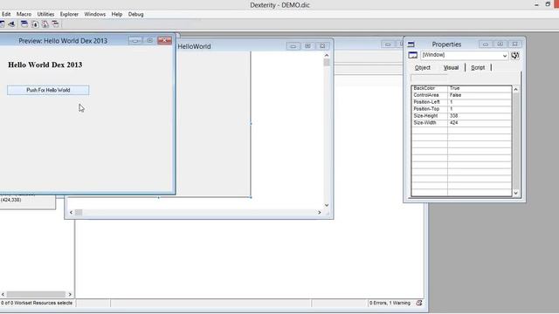The height and width of the screenshot is (314, 559).
Task: Click the HelloWorld window horizontal scroll-right arrow
Action: (319, 213)
